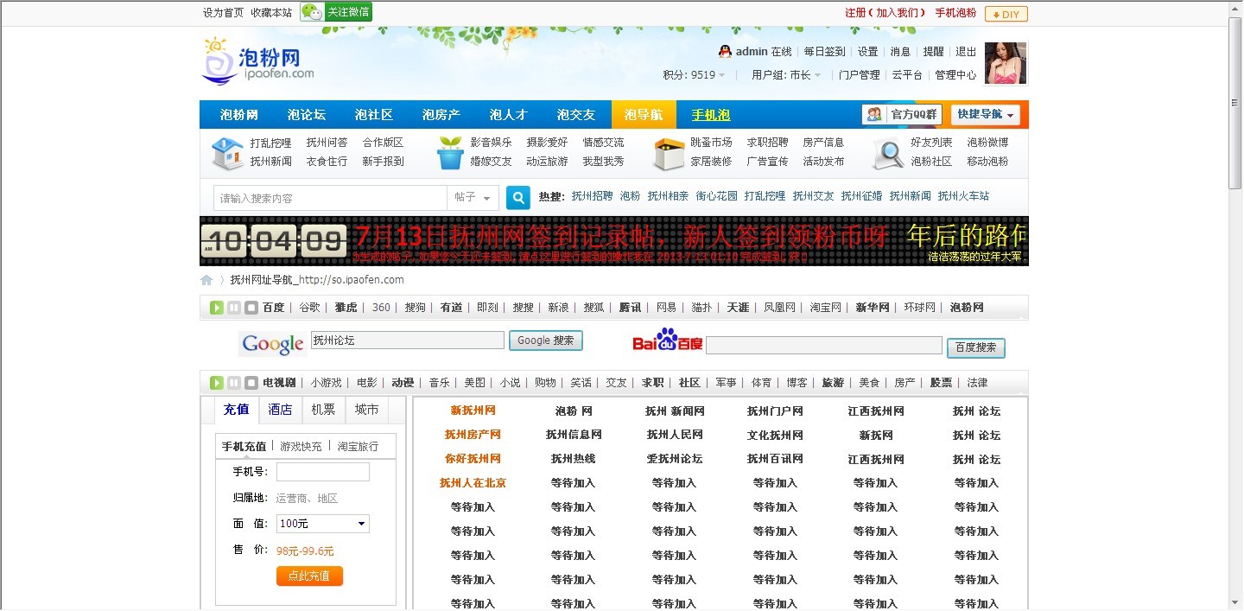Expand the 积分 9519 dropdown arrow

[722, 75]
